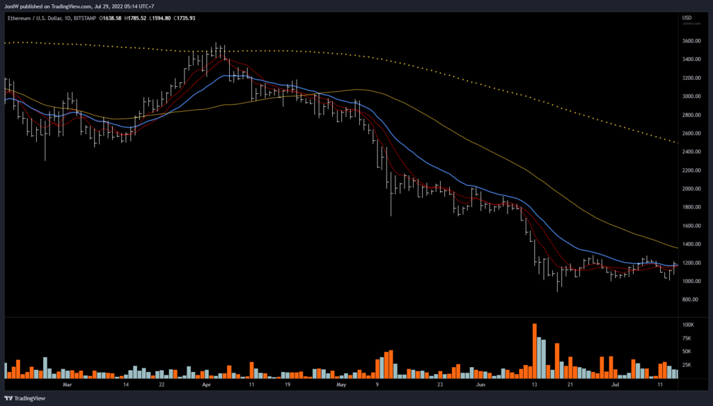Click the Mar marker on time axis
Image resolution: width=713 pixels, height=406 pixels.
click(x=67, y=383)
